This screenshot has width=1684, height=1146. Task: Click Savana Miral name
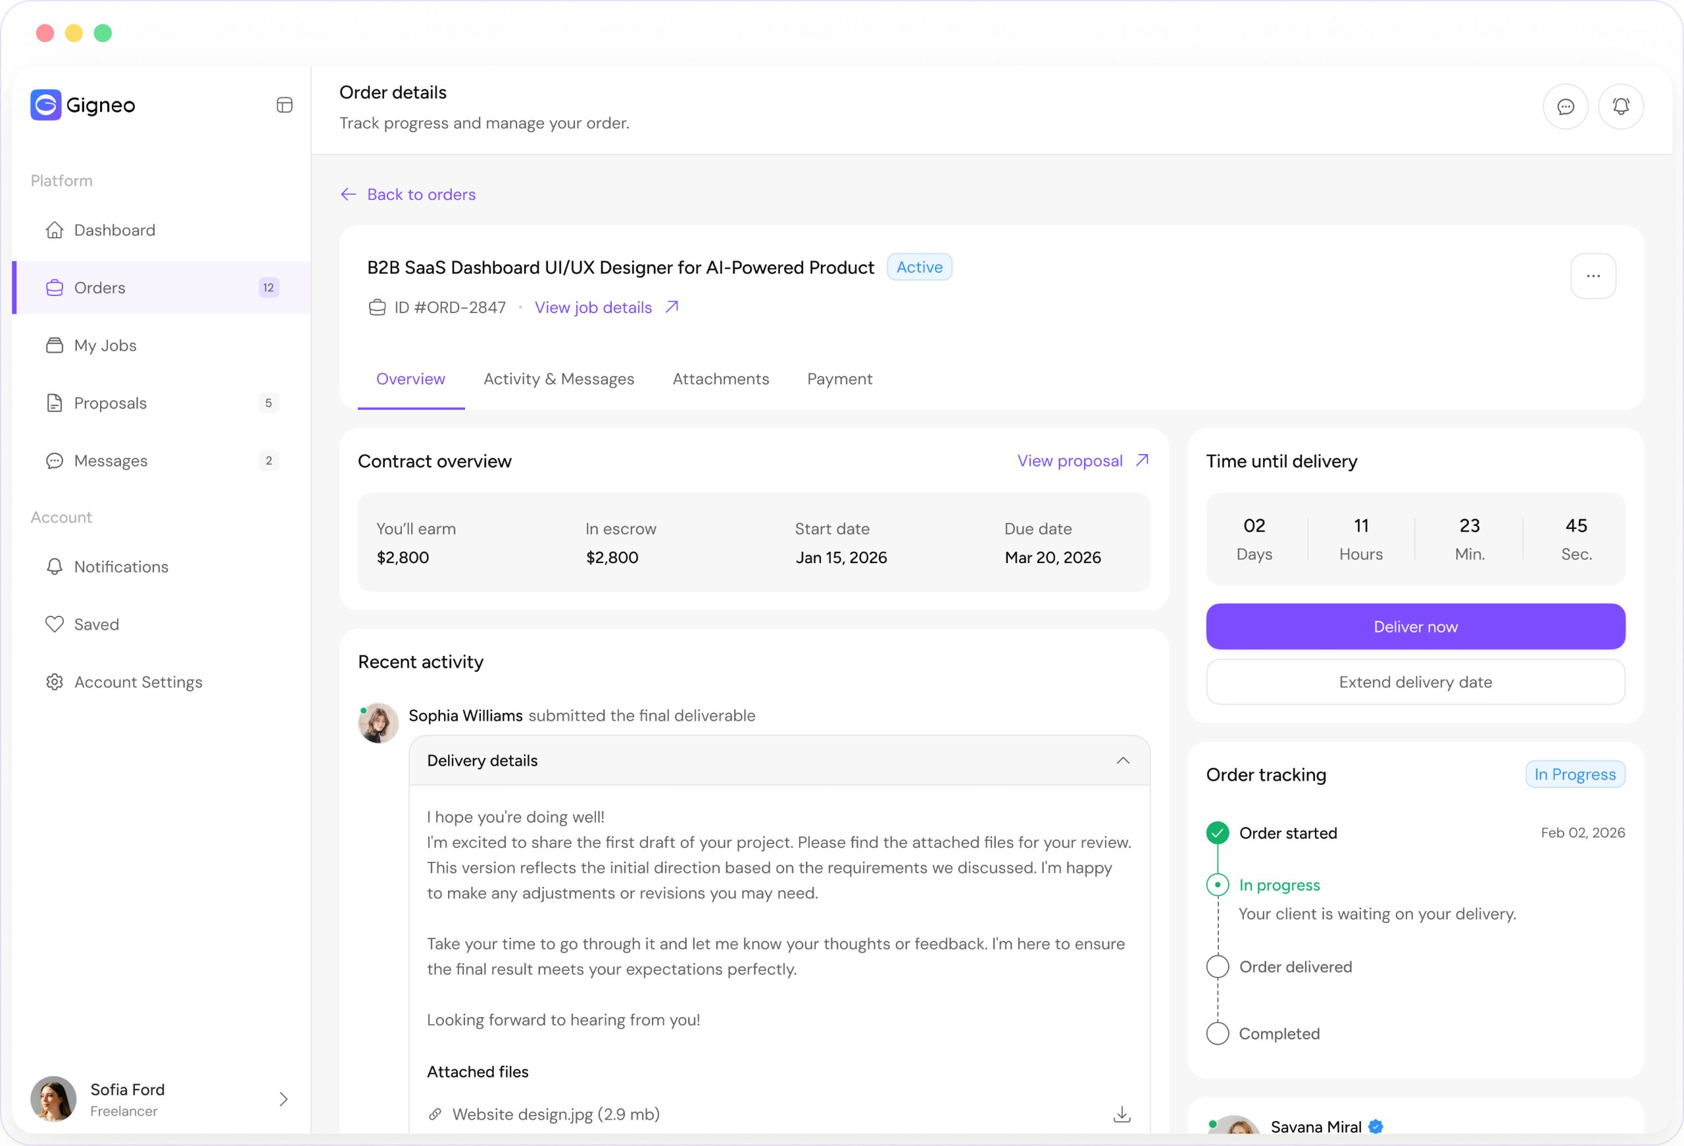coord(1316,1127)
